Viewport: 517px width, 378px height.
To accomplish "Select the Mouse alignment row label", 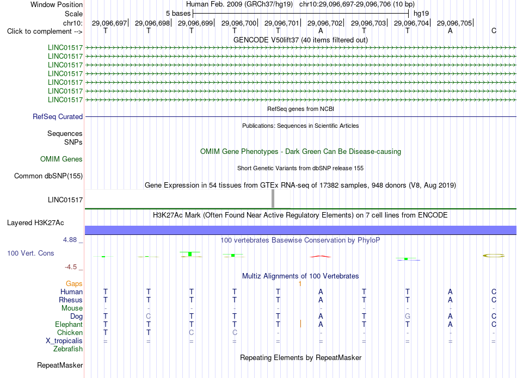I will coord(72,308).
